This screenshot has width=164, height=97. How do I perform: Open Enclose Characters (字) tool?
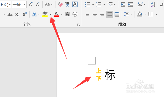point(75,14)
